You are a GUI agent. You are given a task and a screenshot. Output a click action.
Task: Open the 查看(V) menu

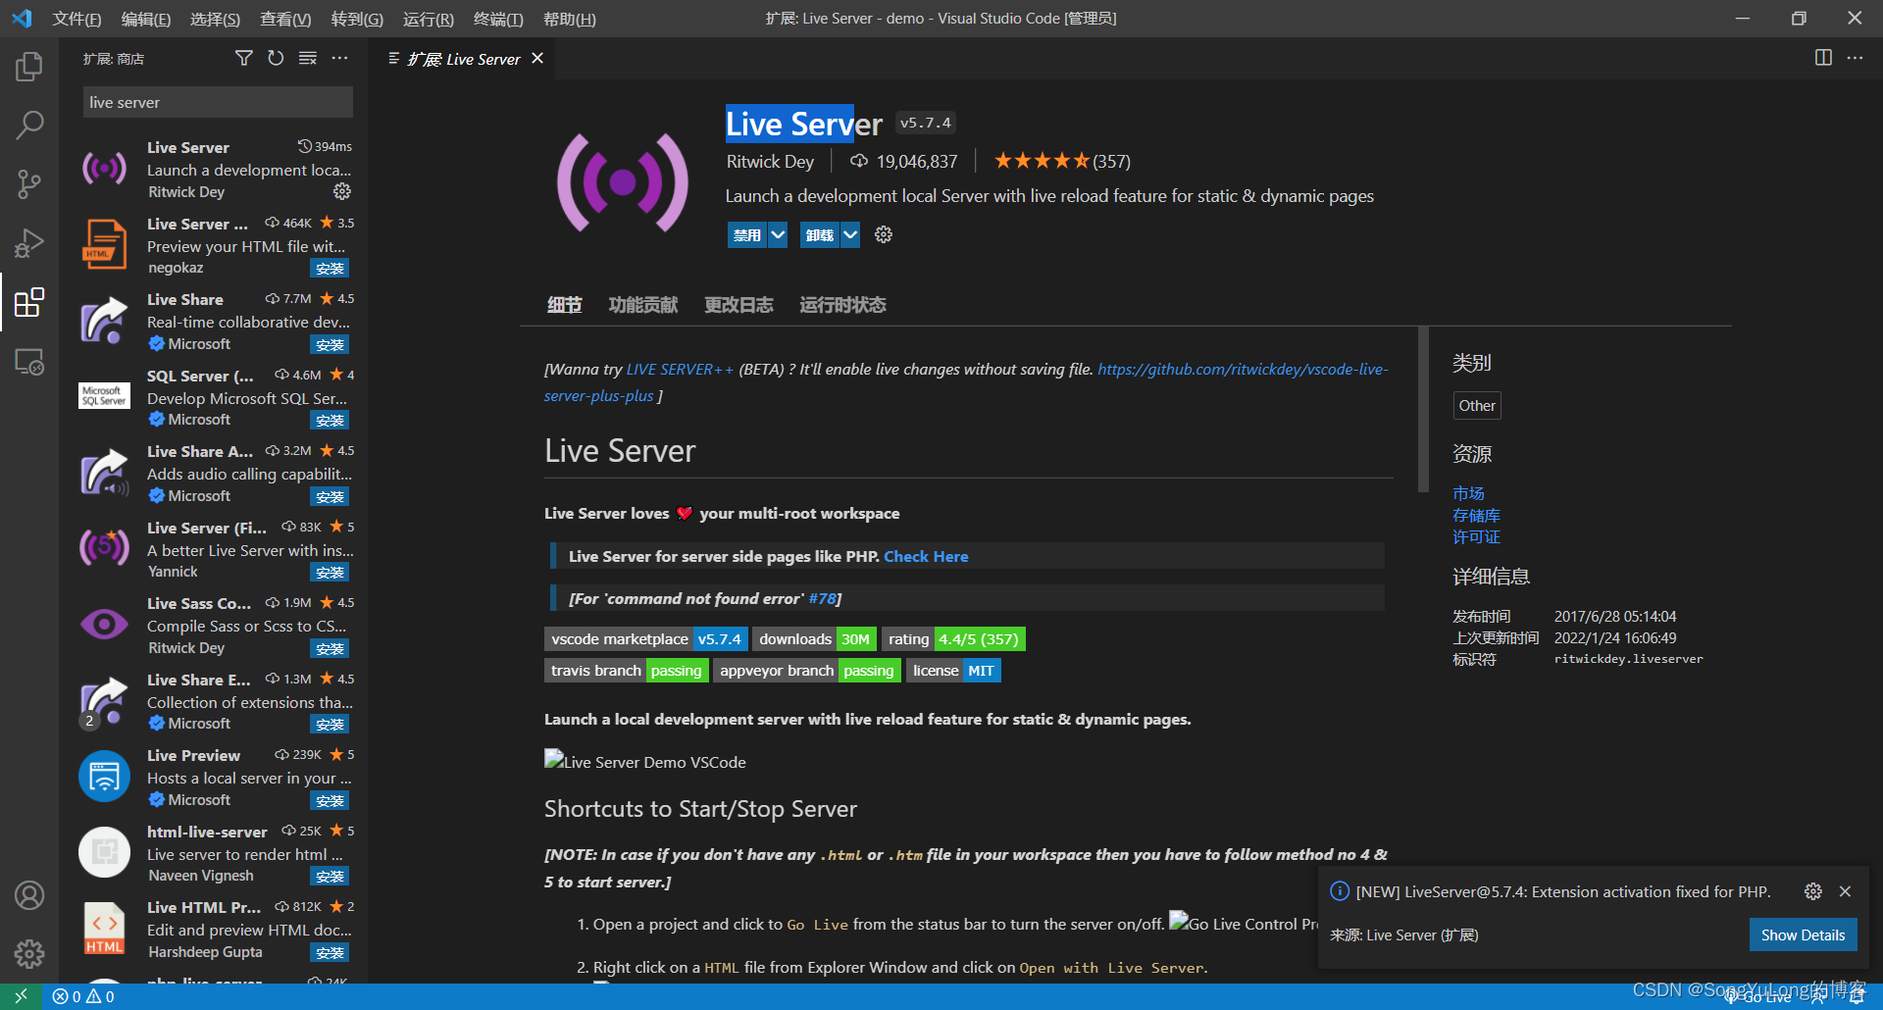tap(285, 19)
